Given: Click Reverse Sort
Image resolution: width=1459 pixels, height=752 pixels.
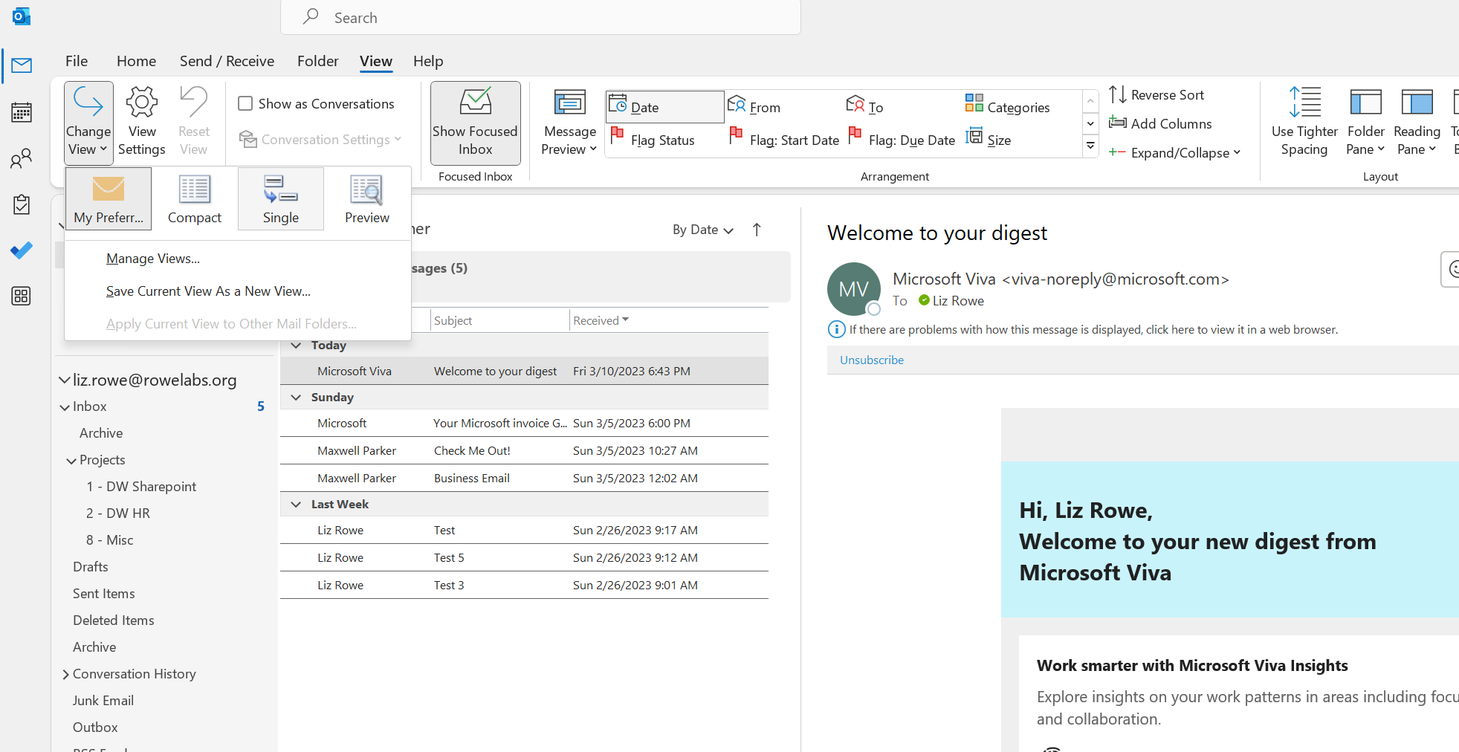Looking at the screenshot, I should (1156, 94).
